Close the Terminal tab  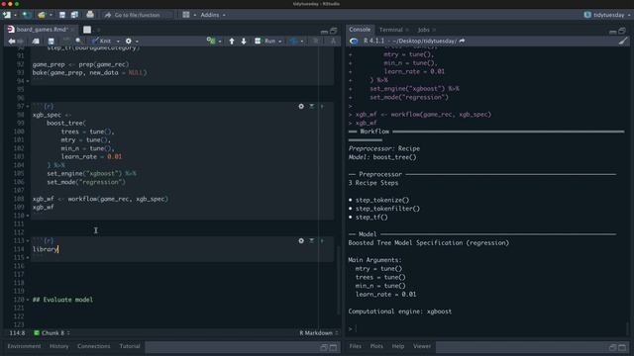point(407,30)
